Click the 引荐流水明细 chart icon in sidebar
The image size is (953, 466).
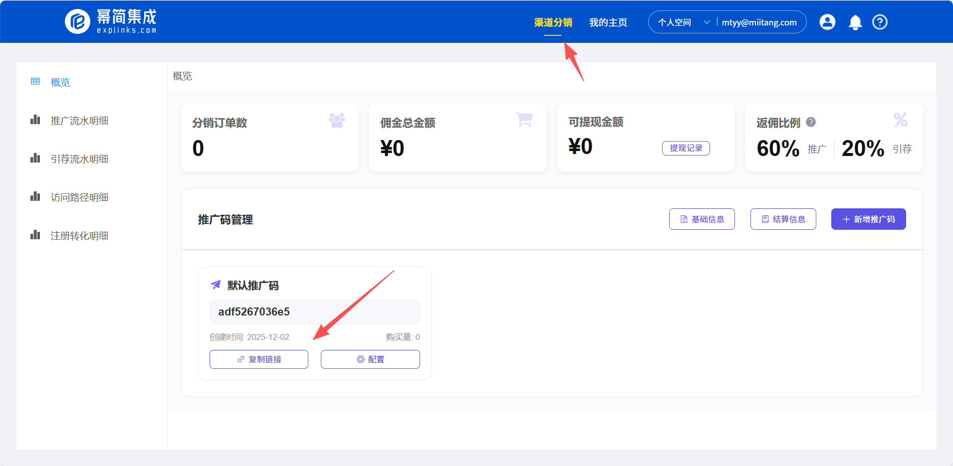point(35,158)
